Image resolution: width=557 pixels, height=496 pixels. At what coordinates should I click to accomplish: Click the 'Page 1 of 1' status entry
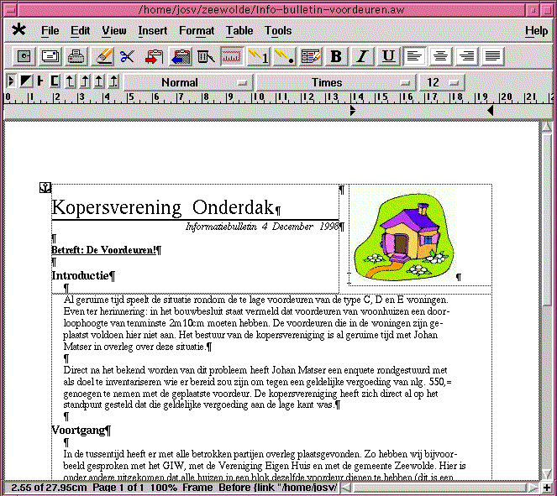point(118,488)
